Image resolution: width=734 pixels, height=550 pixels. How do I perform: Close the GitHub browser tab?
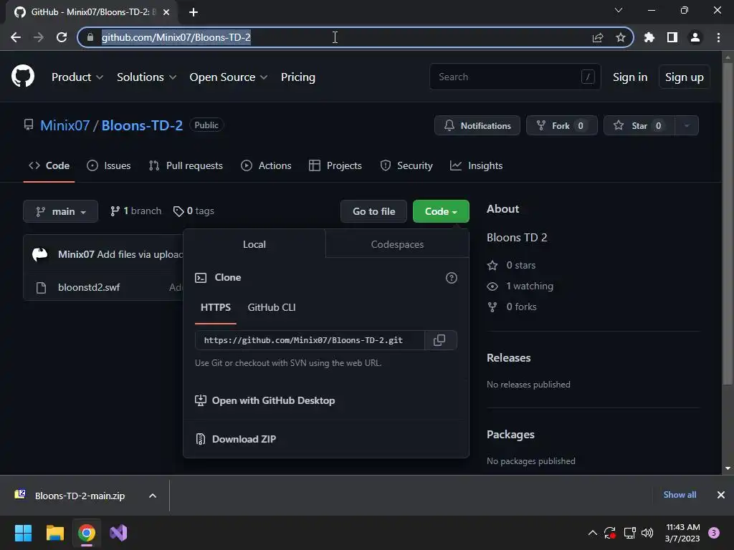pos(166,12)
